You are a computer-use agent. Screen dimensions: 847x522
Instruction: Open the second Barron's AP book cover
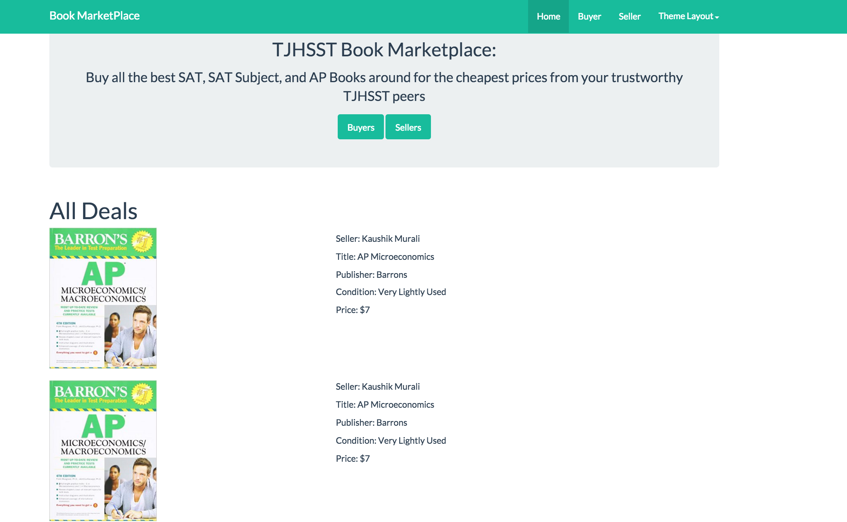[103, 451]
